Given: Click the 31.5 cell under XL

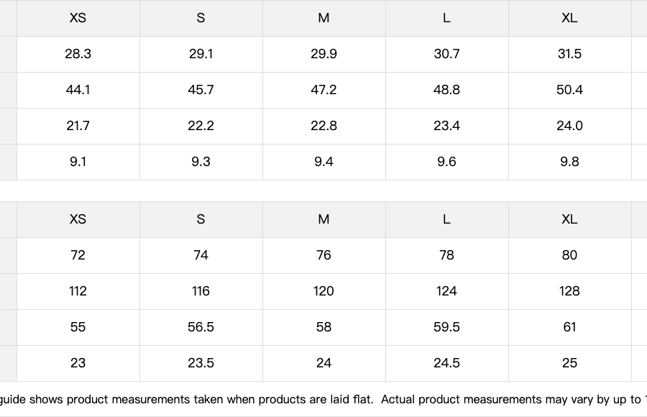Looking at the screenshot, I should pos(570,54).
